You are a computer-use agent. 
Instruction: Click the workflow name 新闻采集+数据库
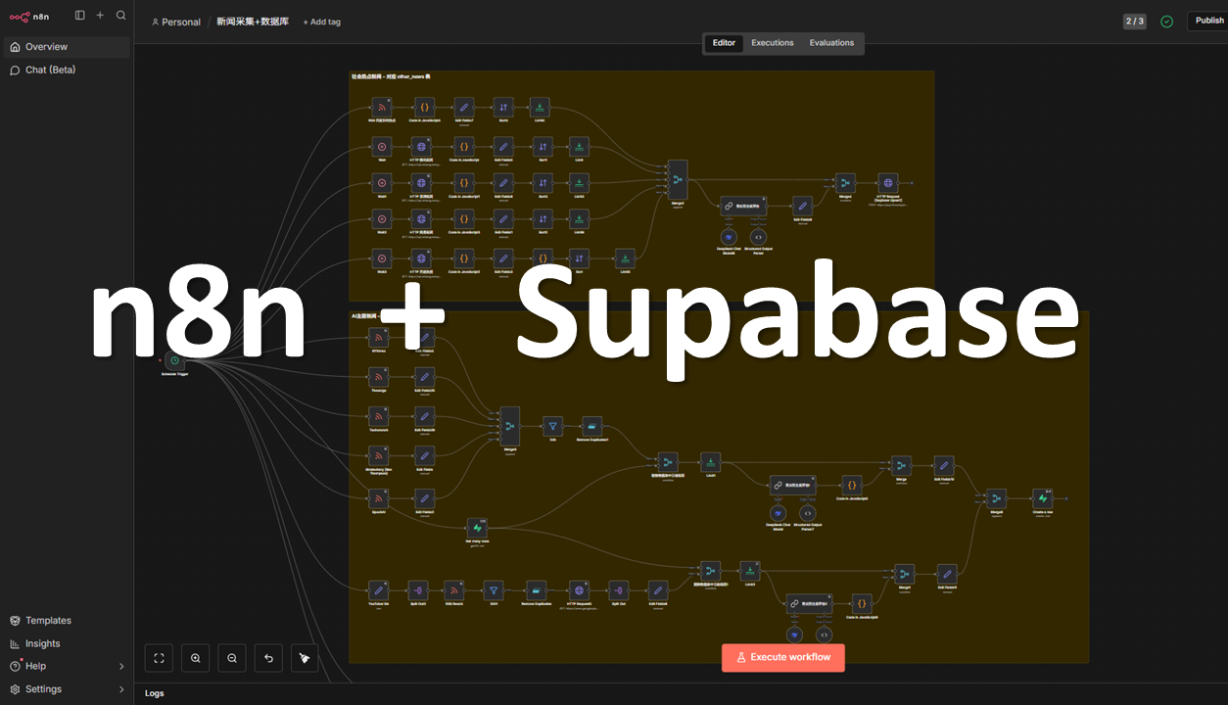(x=253, y=22)
